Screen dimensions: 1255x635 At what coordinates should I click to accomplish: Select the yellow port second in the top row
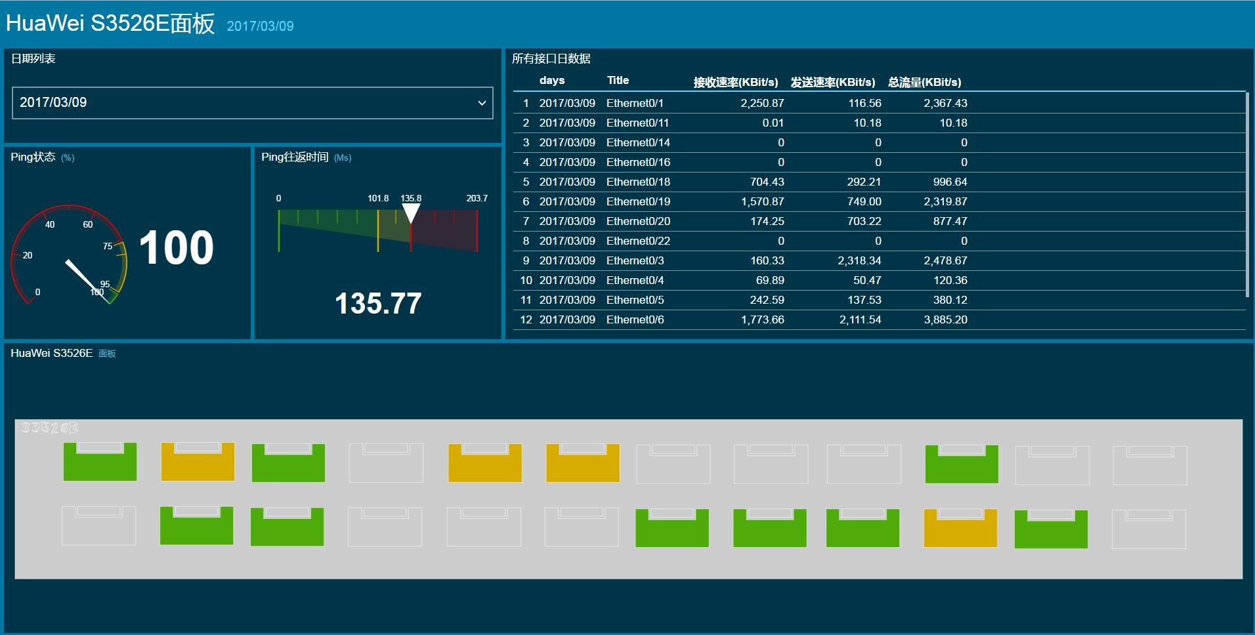tap(198, 462)
